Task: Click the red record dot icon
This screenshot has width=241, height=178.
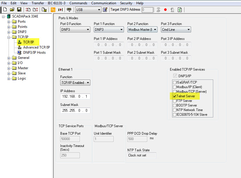Action: [x=165, y=10]
